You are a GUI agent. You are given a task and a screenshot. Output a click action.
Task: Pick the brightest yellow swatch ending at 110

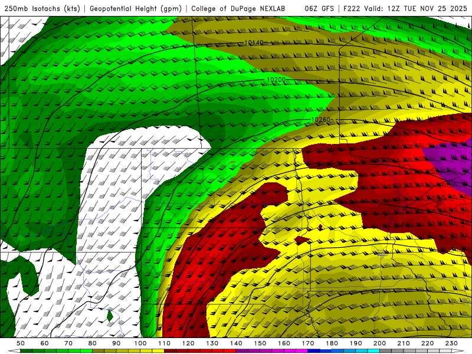[158, 351]
